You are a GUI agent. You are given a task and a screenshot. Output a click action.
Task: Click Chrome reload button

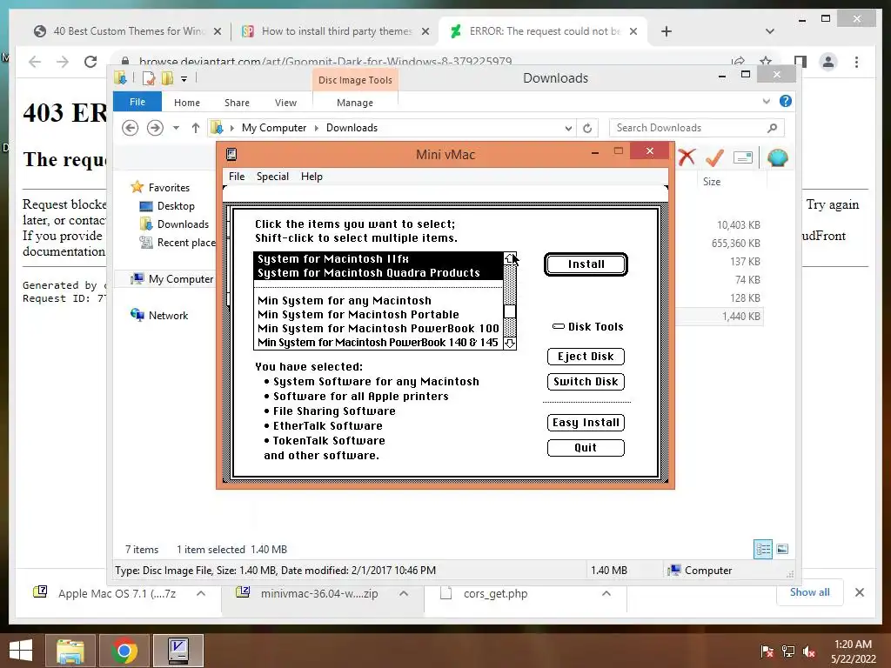pos(90,62)
